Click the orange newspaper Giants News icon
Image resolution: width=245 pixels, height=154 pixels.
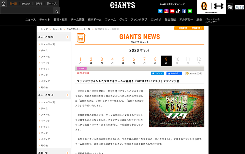point(81,38)
